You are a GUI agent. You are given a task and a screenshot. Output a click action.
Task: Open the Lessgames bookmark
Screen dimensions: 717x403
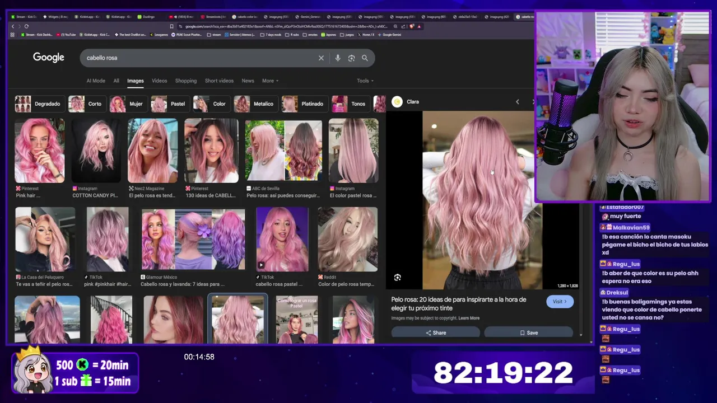pyautogui.click(x=159, y=35)
